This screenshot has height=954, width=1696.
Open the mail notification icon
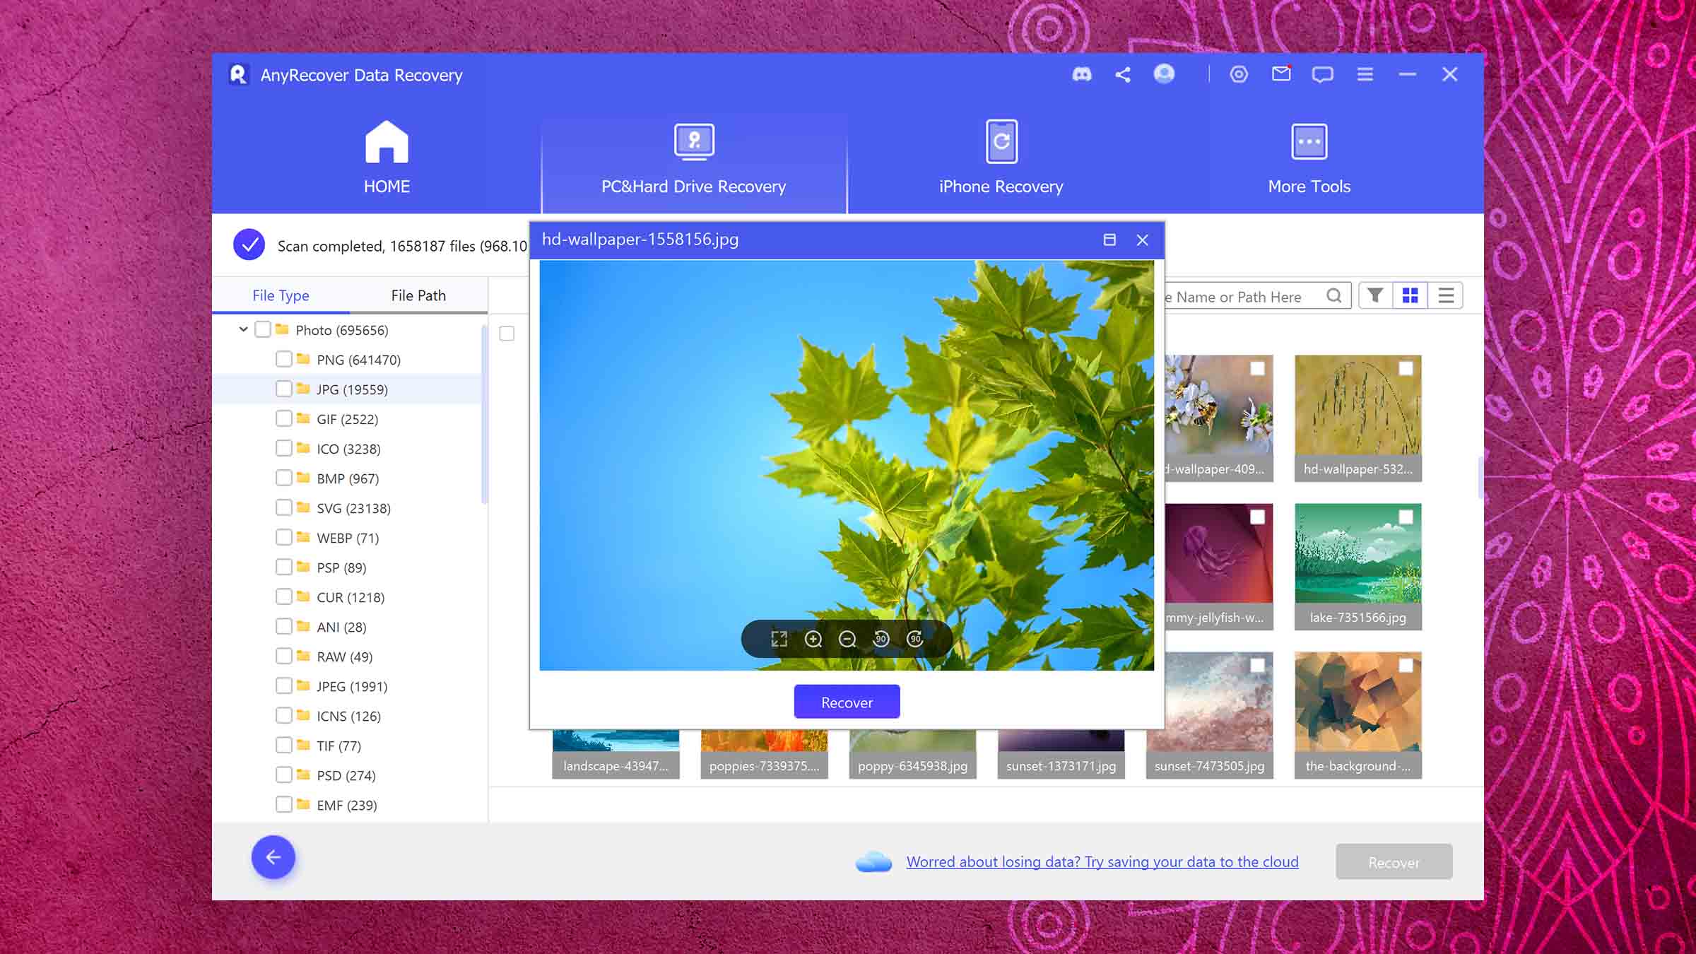coord(1281,73)
